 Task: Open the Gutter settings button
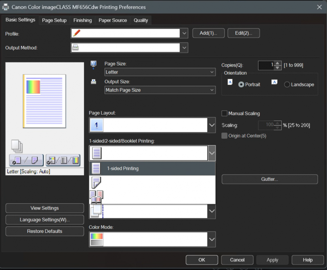click(270, 179)
